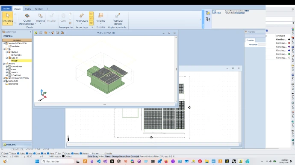Select 00 Planimétrie tree item

(16, 55)
